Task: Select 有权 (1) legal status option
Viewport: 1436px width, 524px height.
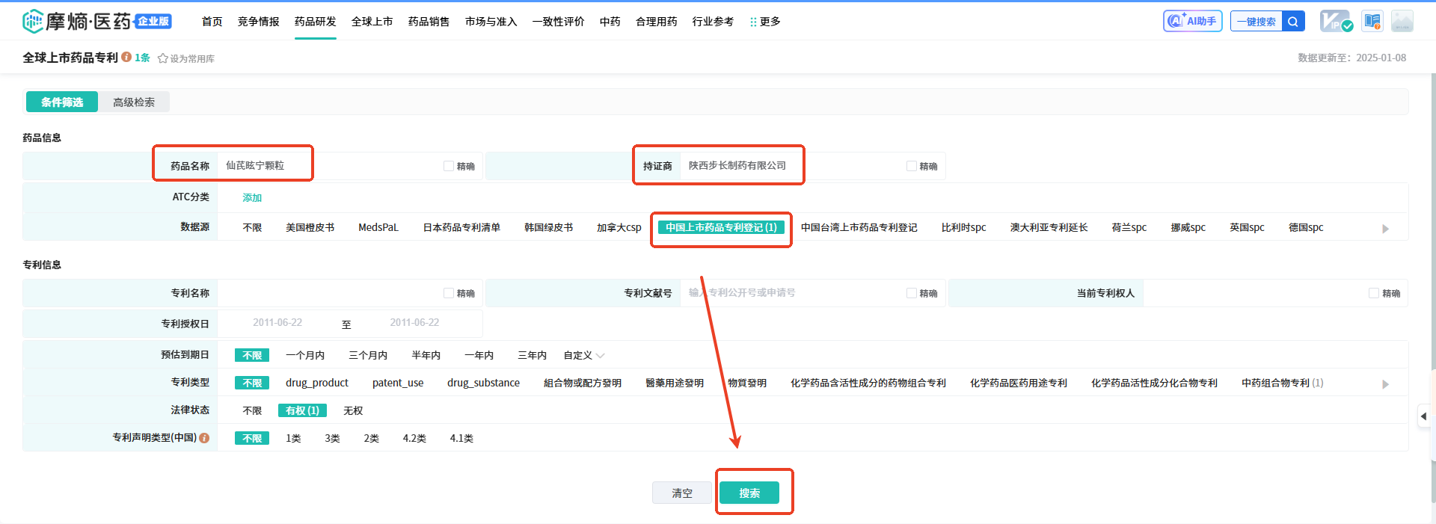Action: coord(302,410)
